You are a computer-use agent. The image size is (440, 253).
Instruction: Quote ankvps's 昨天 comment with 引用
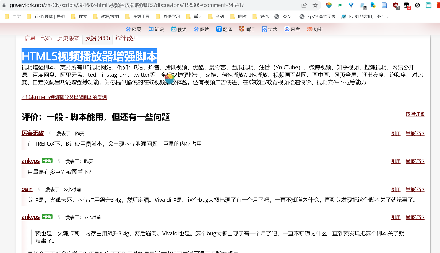click(396, 161)
